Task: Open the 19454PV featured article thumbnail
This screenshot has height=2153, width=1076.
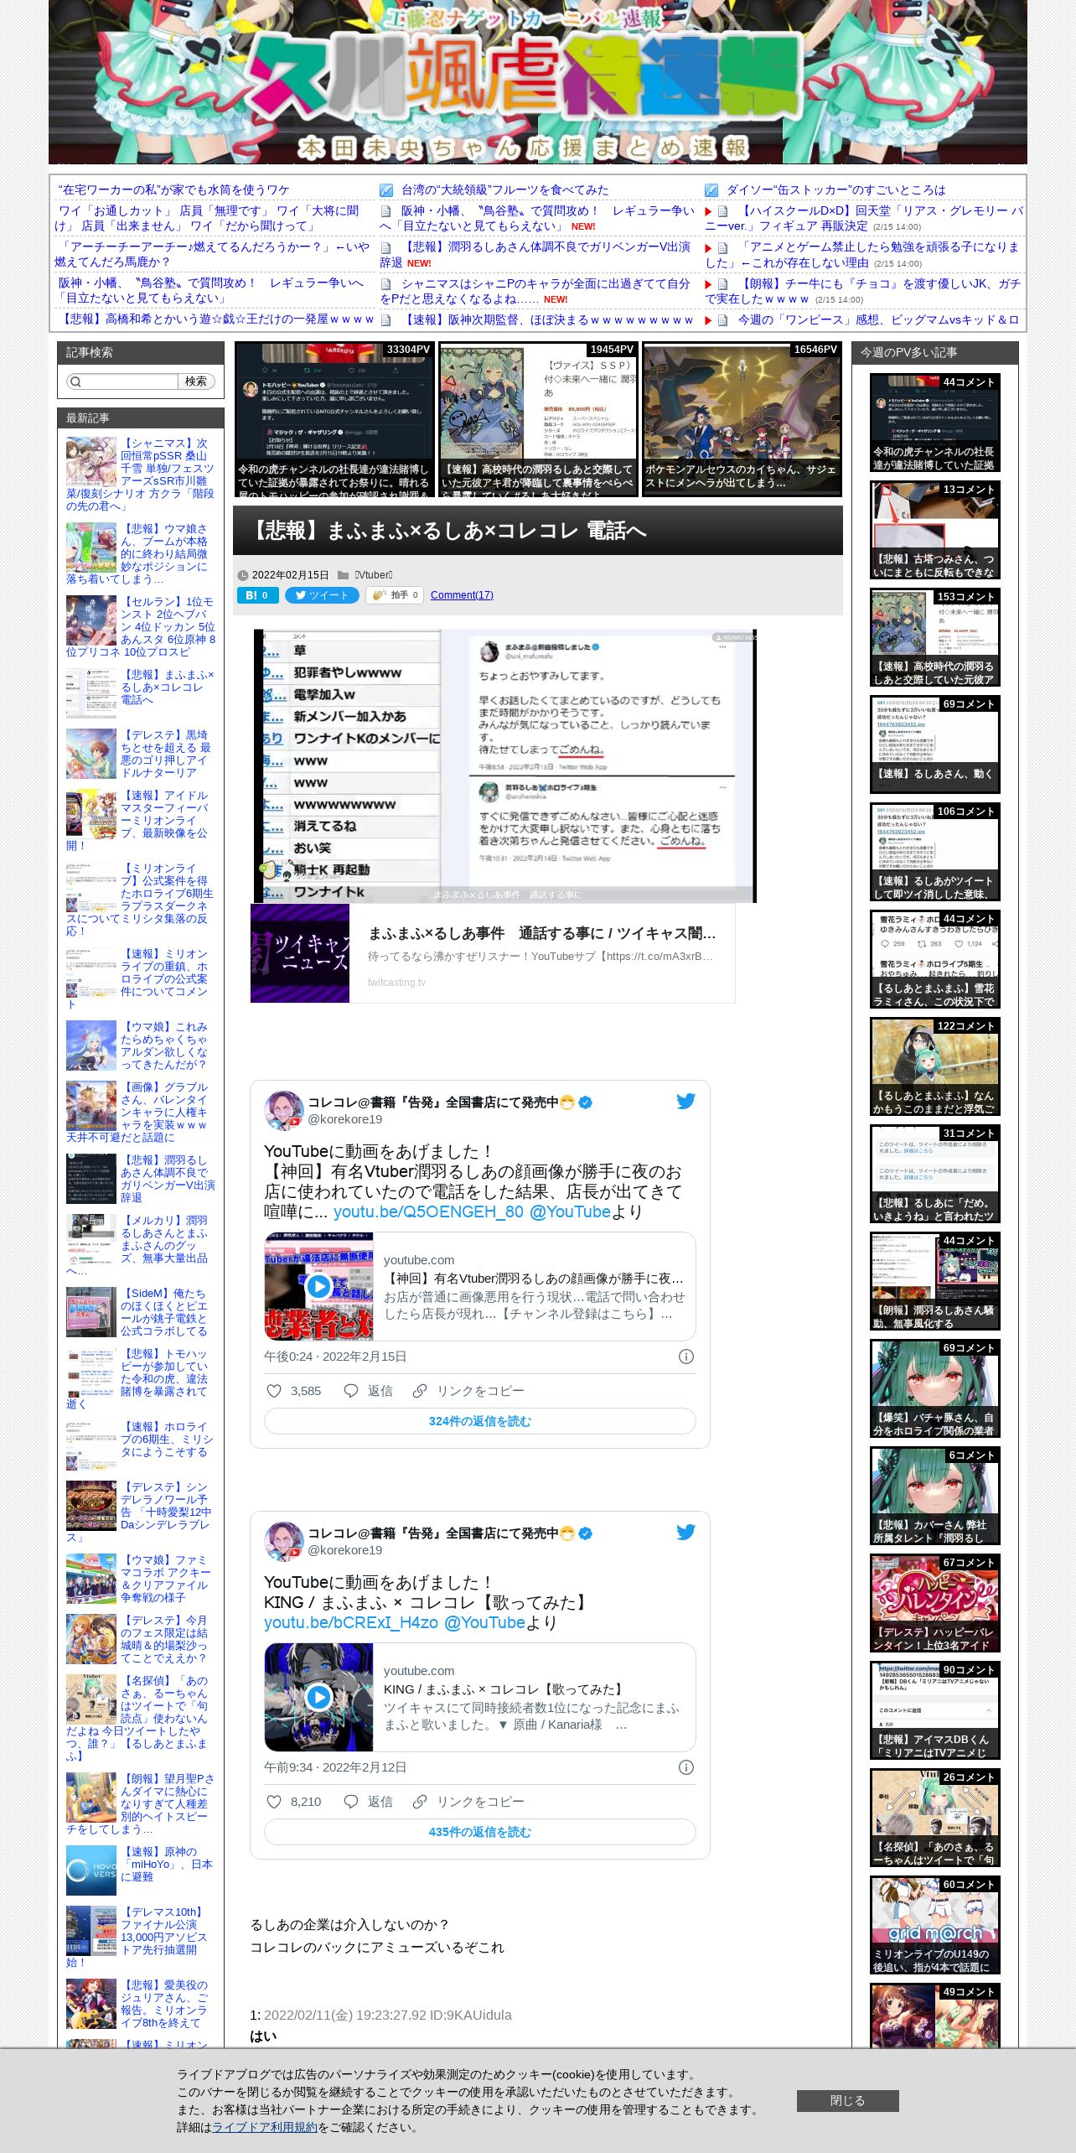Action: click(x=538, y=419)
